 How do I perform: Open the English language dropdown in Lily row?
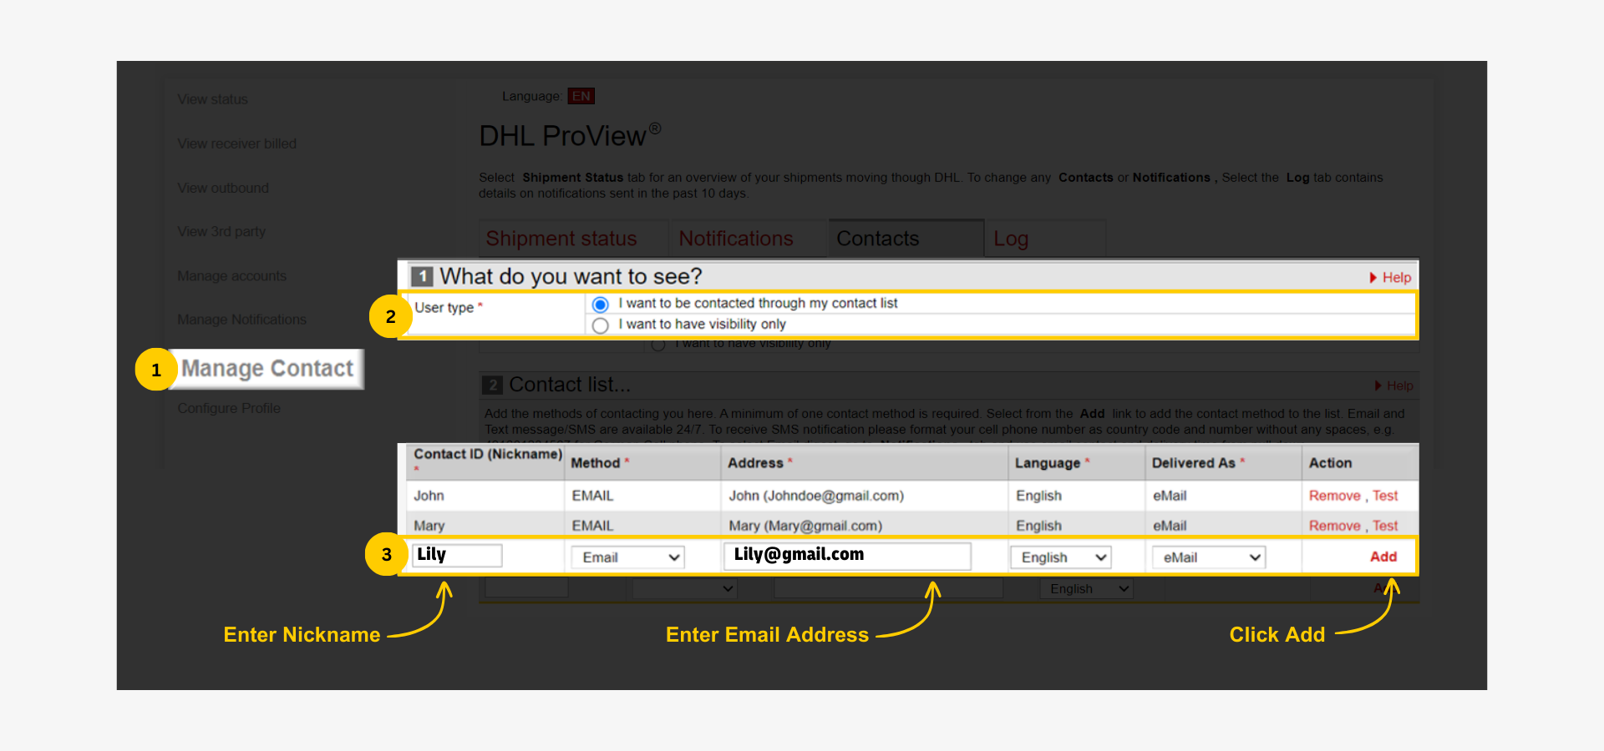coord(1061,557)
